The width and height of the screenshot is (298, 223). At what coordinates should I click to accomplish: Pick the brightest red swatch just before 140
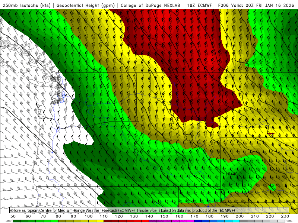click(145, 221)
